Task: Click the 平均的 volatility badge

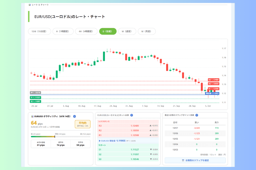Action: pyautogui.click(x=82, y=124)
